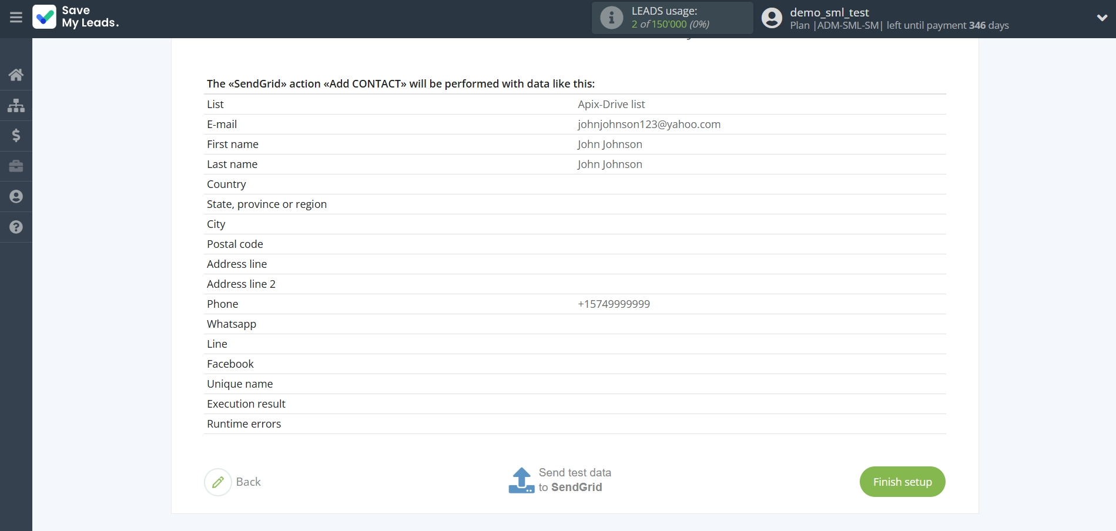Click the demo_sml_test username
Screen dimensions: 1116x531
829,12
